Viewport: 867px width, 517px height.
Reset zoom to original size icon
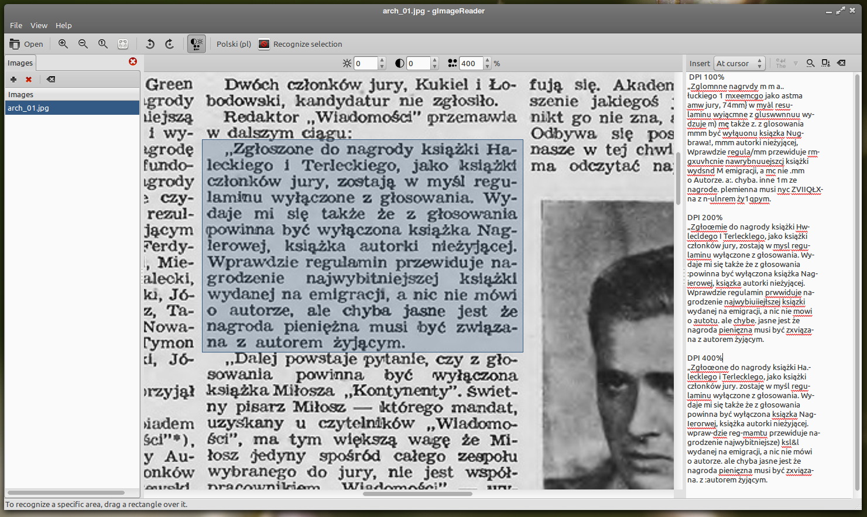pyautogui.click(x=103, y=44)
